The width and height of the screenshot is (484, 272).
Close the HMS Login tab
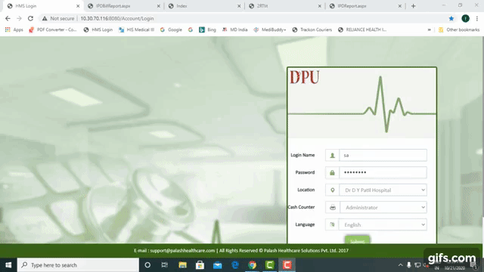coord(78,6)
